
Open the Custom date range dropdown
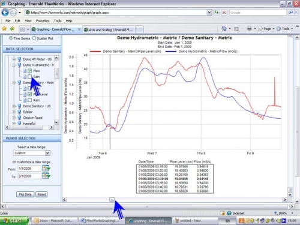pyautogui.click(x=47, y=153)
